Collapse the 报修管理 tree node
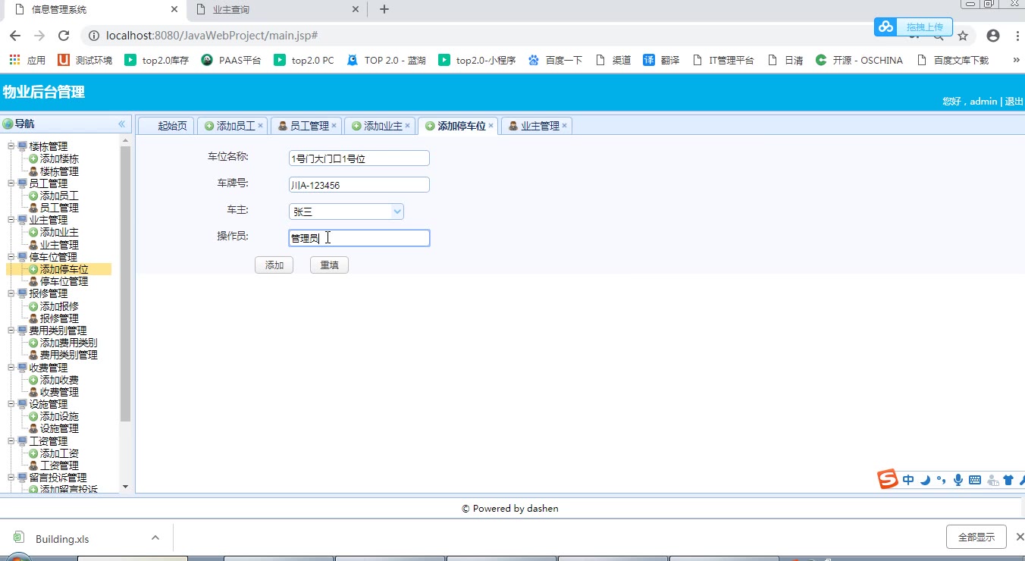 (x=11, y=293)
